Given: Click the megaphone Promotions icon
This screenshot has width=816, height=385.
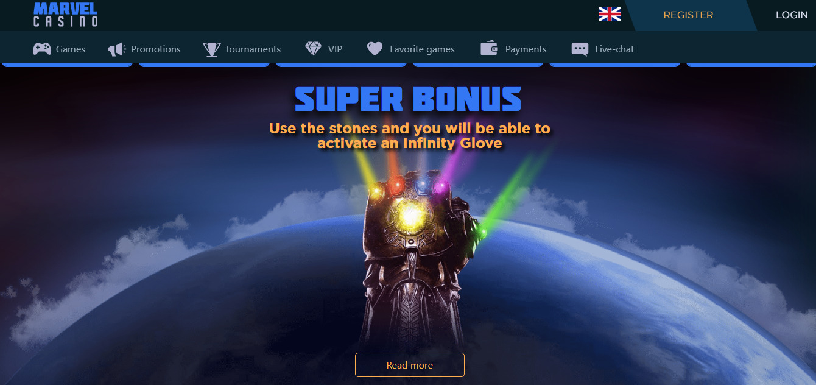Looking at the screenshot, I should point(117,49).
